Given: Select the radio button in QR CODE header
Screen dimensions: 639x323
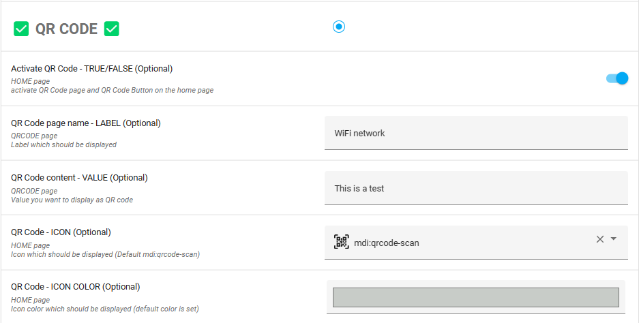Looking at the screenshot, I should click(339, 27).
